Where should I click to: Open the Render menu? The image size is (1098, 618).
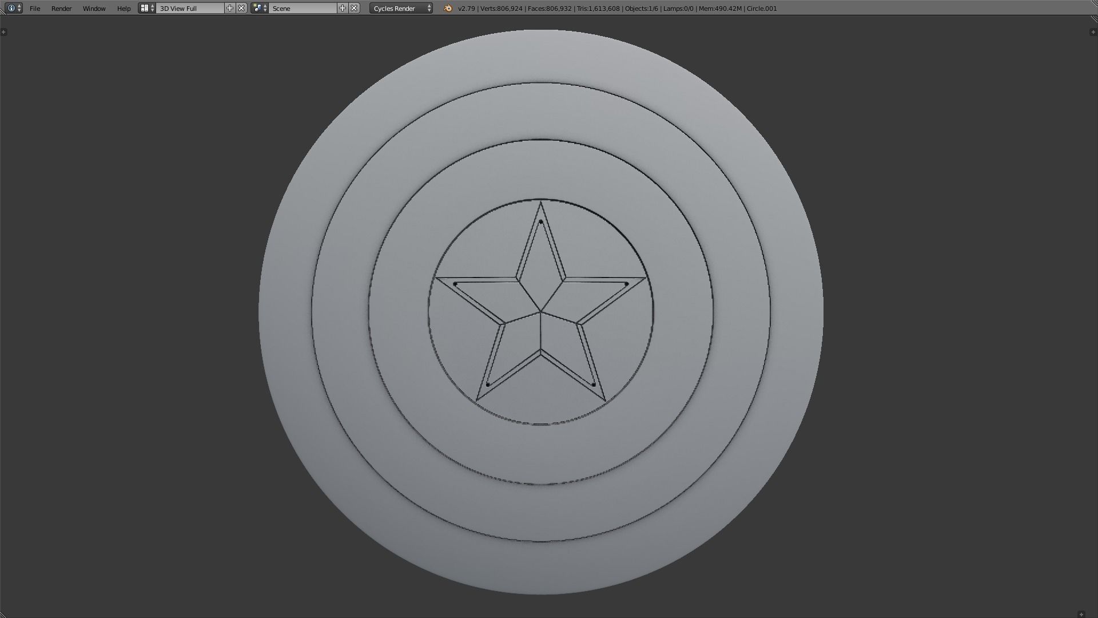tap(62, 9)
